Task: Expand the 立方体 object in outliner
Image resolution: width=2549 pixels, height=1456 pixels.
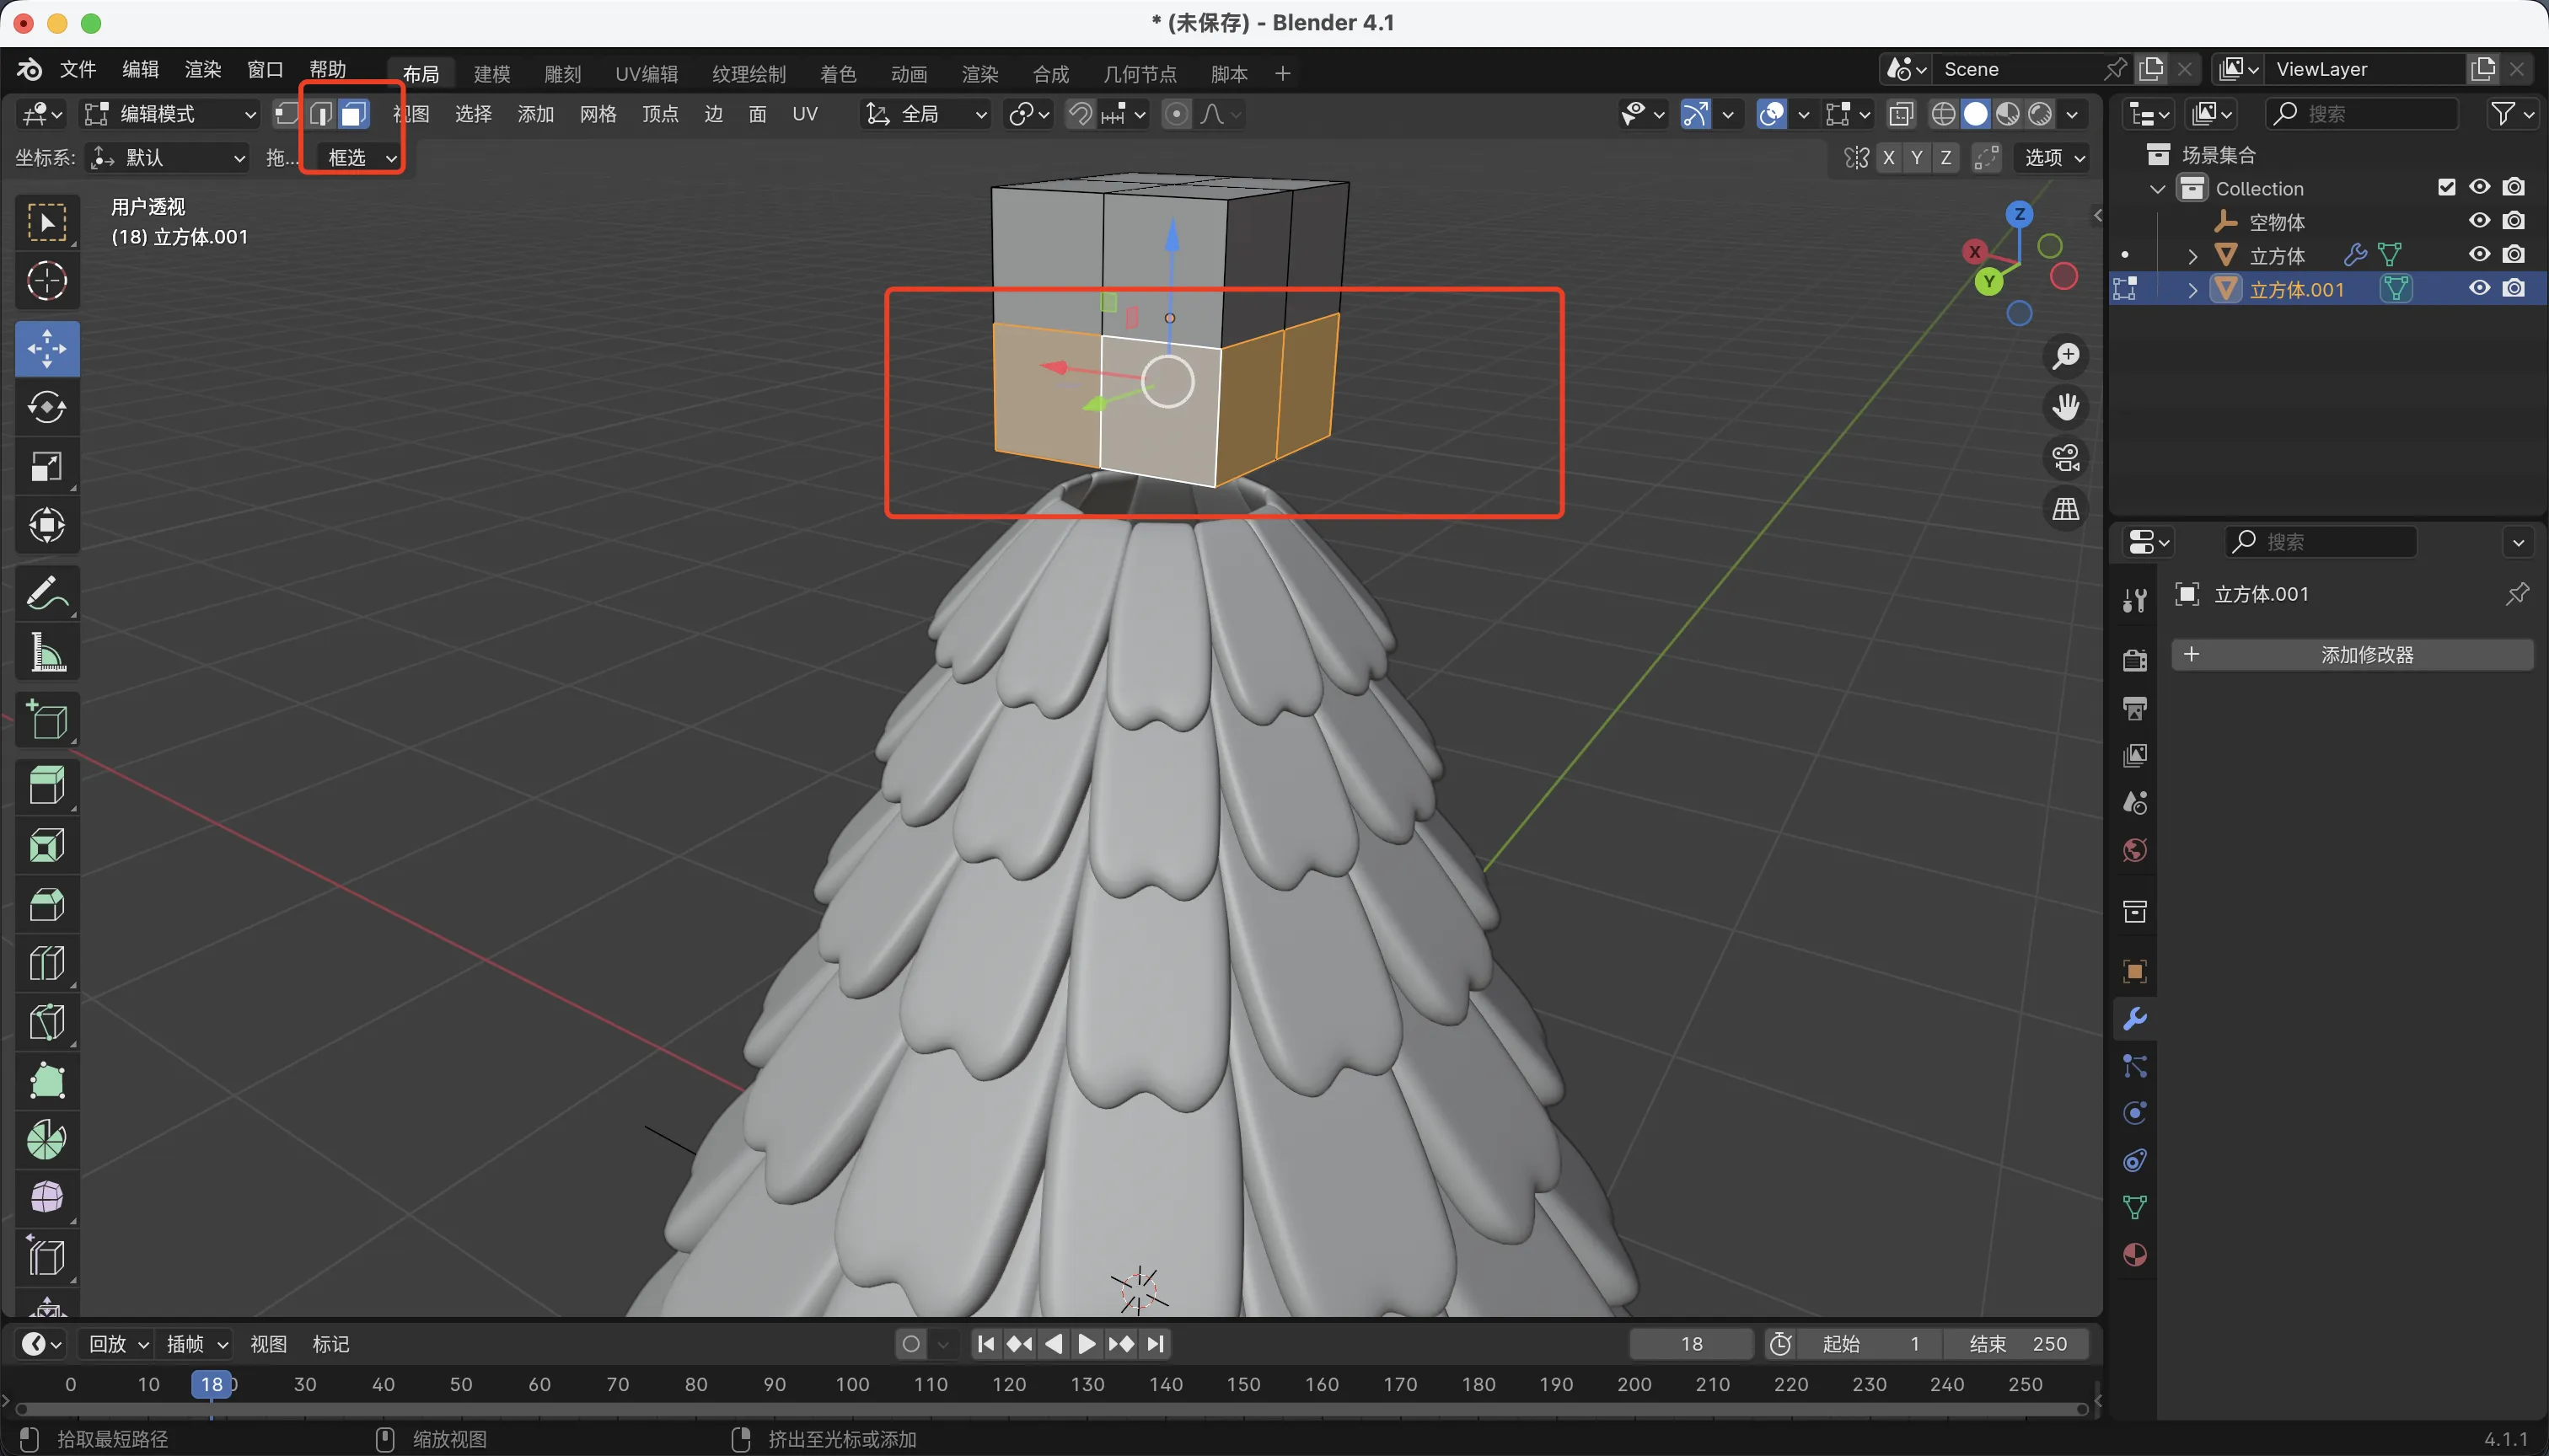Action: (2192, 256)
